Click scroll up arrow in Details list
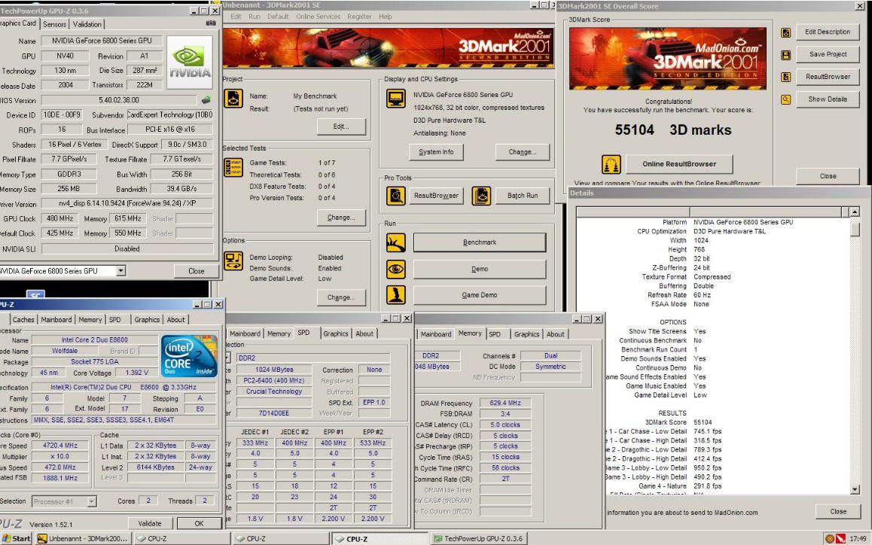 tap(855, 212)
